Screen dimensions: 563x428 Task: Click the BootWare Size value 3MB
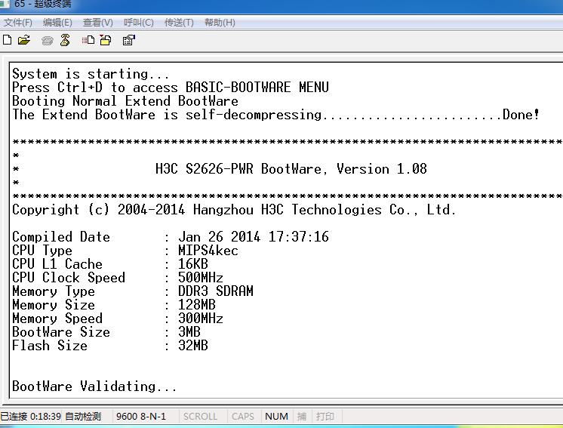[189, 332]
